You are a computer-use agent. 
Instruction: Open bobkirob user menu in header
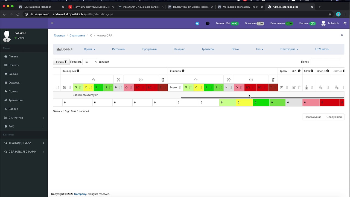[330, 24]
